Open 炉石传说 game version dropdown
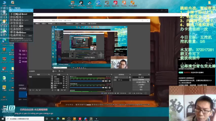 (x=23, y=89)
